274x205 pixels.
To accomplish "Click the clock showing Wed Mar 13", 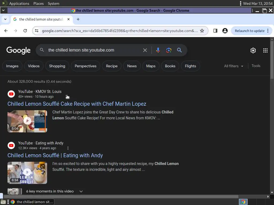I will (258, 3).
